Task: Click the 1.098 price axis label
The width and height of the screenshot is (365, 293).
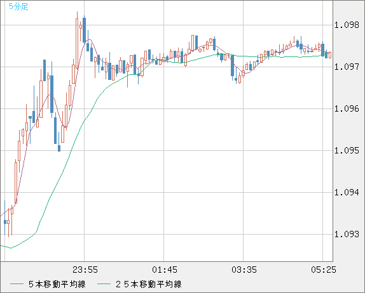Action: point(347,25)
